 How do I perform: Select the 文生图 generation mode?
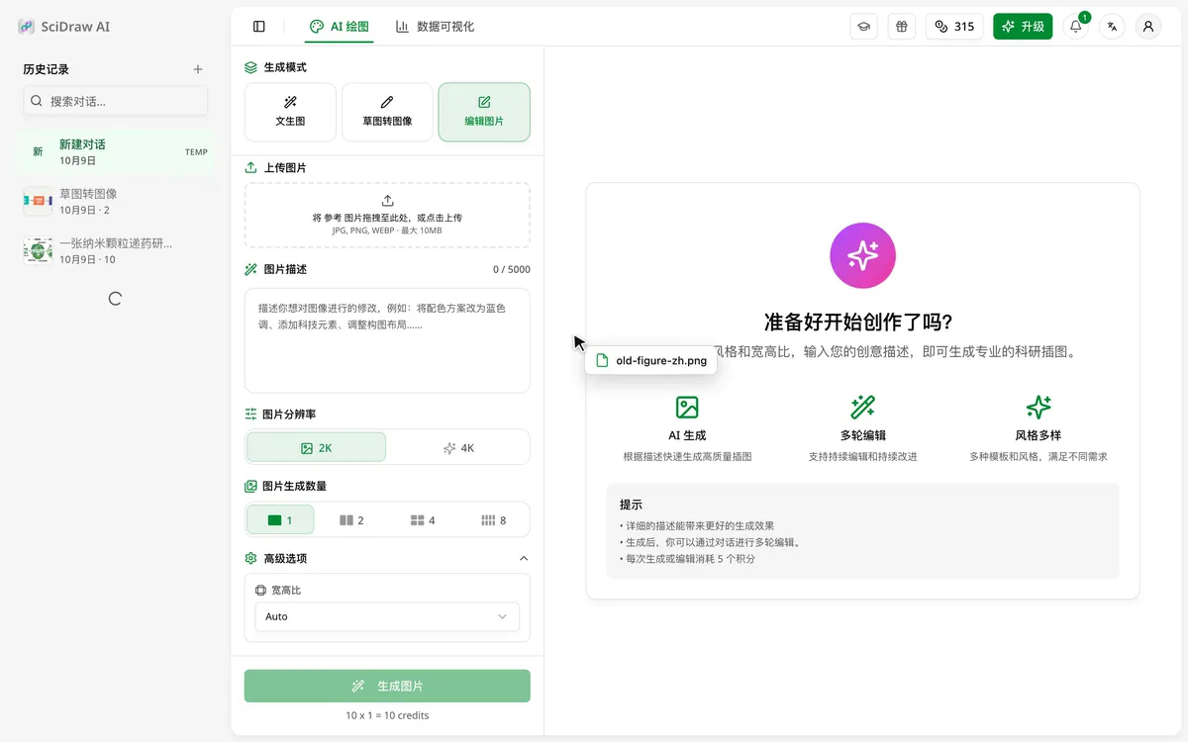click(x=290, y=112)
